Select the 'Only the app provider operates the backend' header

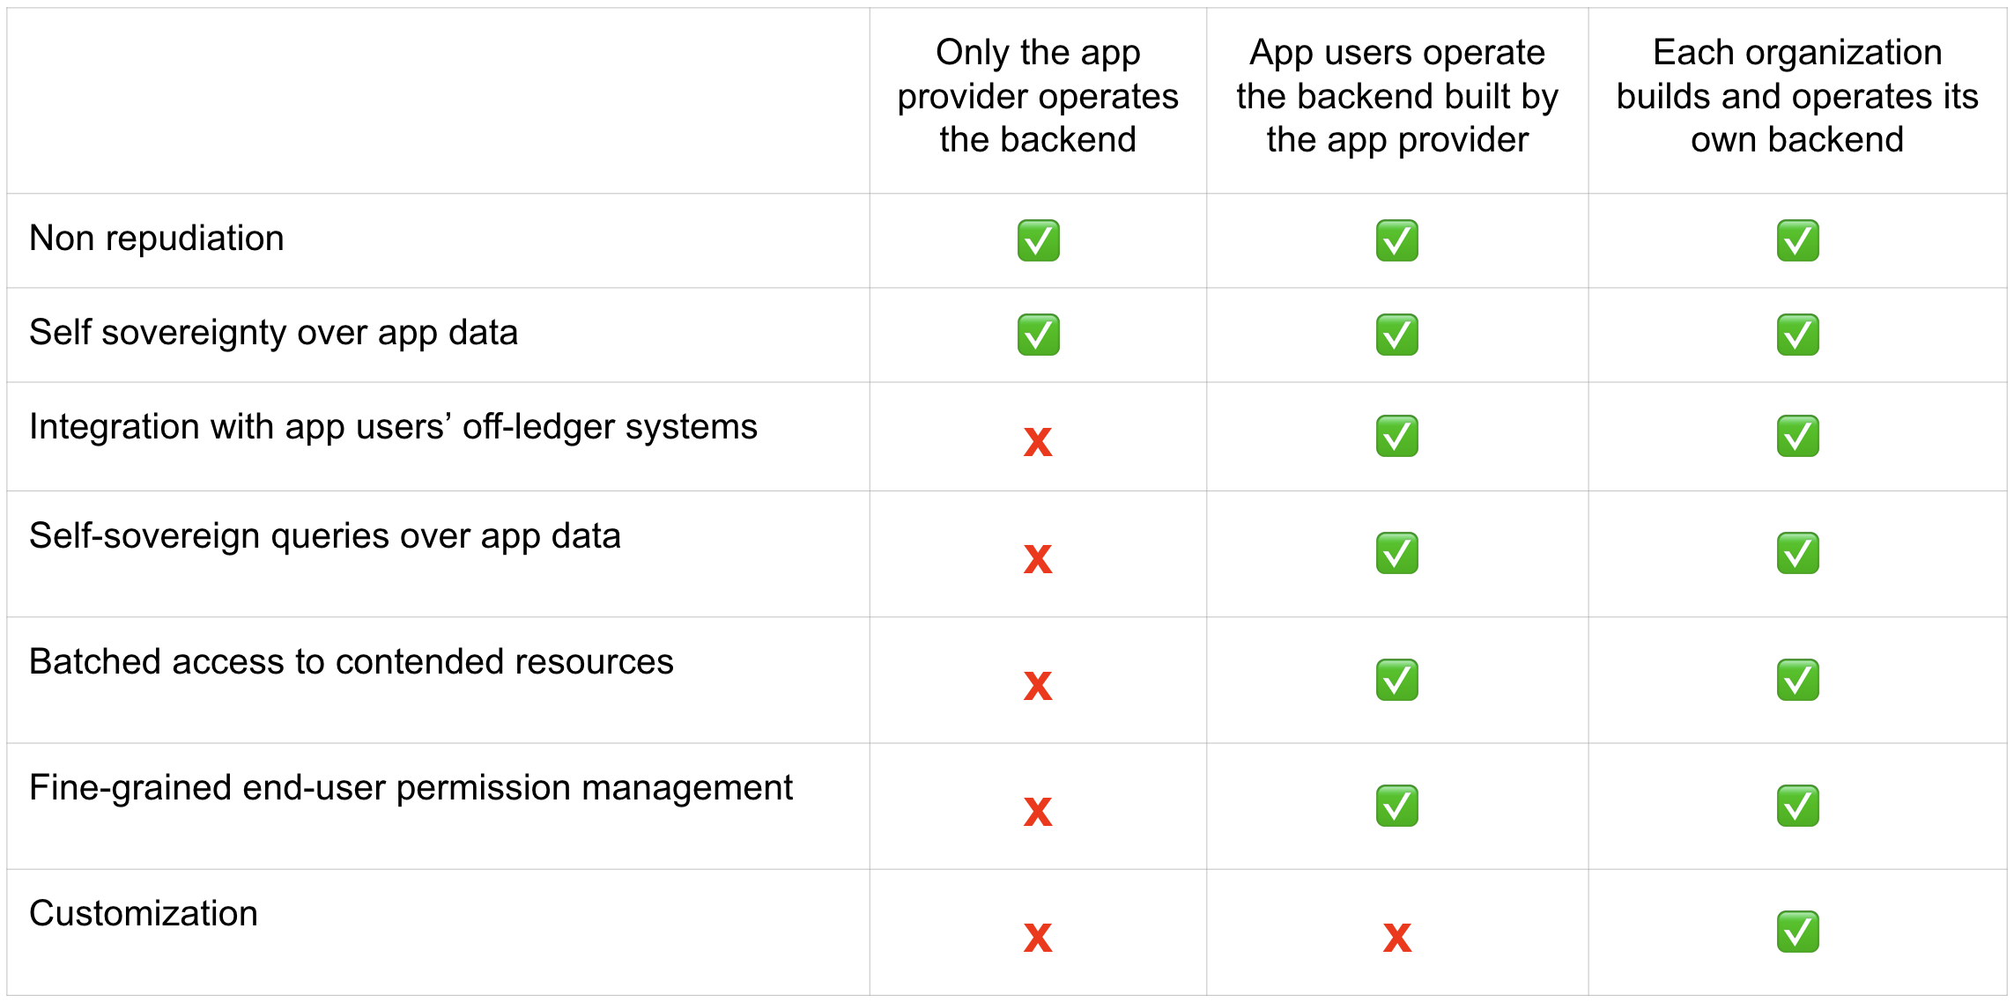point(1038,96)
